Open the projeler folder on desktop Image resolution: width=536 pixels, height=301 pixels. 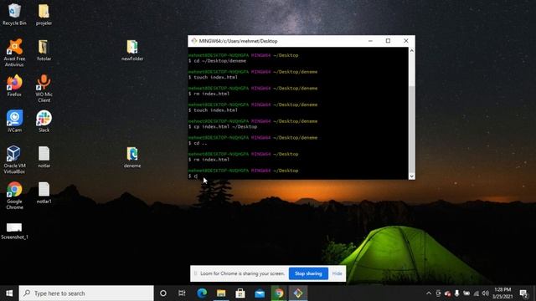click(44, 15)
